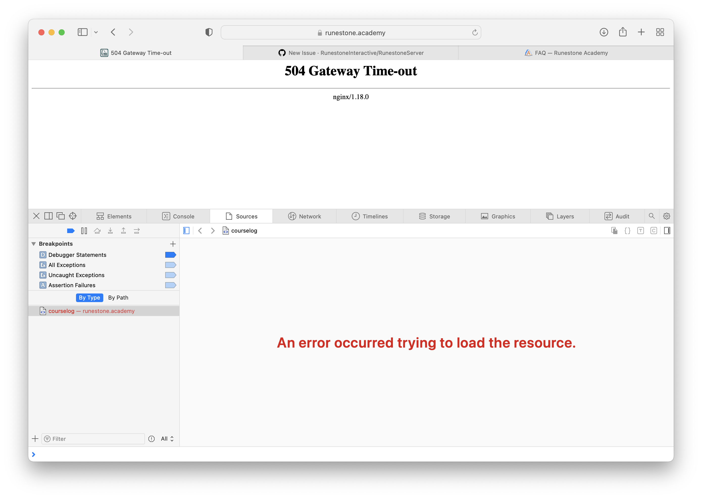Go back in sources history

200,231
